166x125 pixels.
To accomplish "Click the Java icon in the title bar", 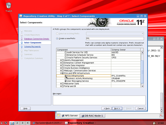I will point(21,16).
